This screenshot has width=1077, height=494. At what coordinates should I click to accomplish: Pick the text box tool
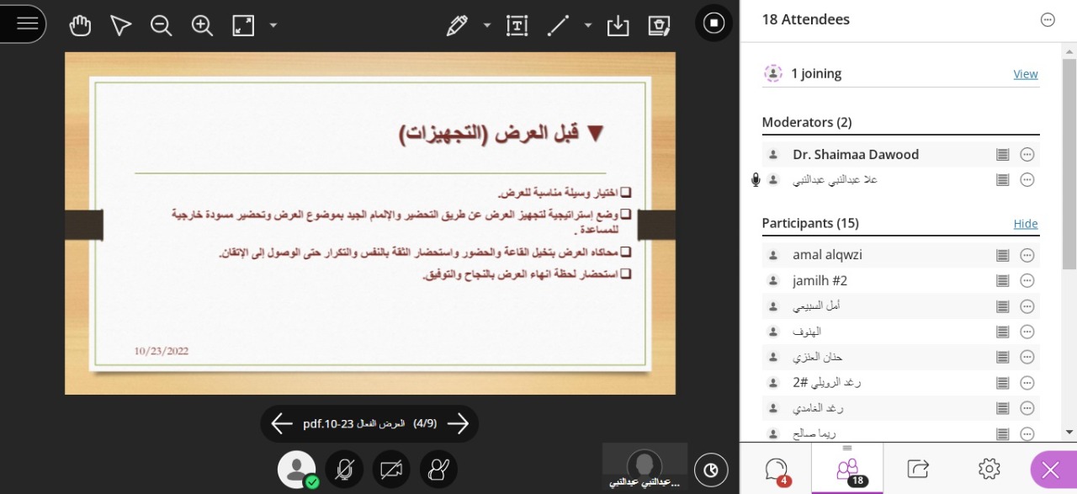click(517, 25)
